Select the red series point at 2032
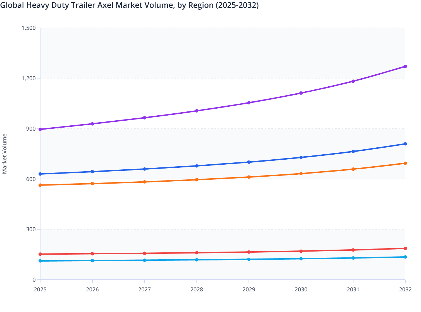The image size is (421, 312). point(405,248)
